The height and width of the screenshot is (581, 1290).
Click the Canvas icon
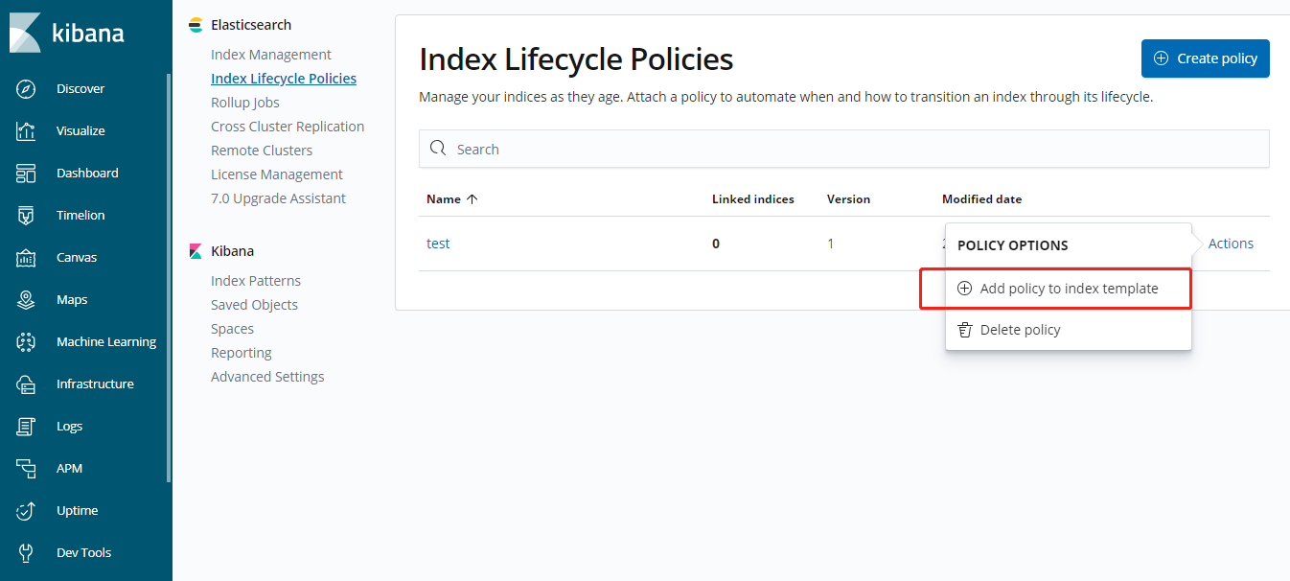point(26,258)
